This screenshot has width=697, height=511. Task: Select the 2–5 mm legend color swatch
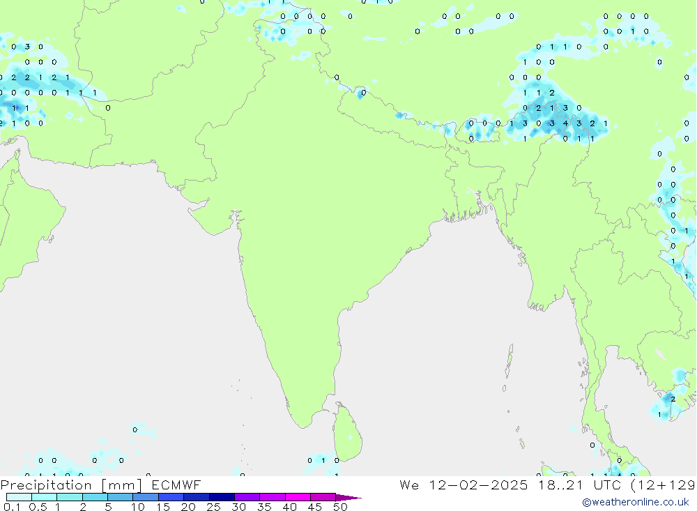pos(95,497)
